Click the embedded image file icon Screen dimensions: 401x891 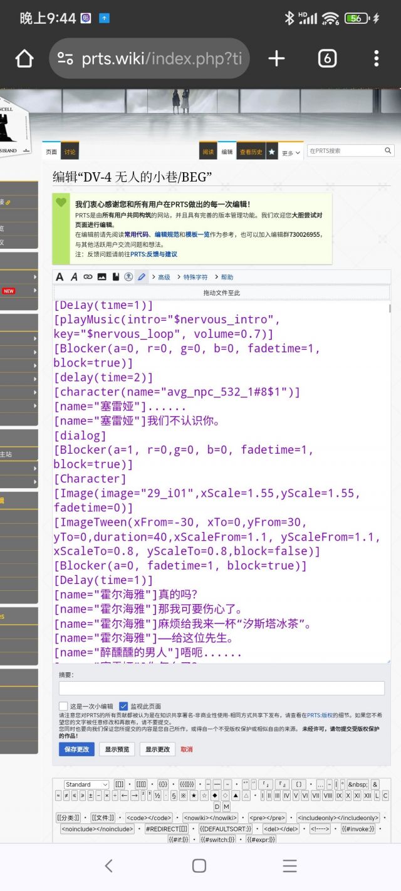point(102,277)
